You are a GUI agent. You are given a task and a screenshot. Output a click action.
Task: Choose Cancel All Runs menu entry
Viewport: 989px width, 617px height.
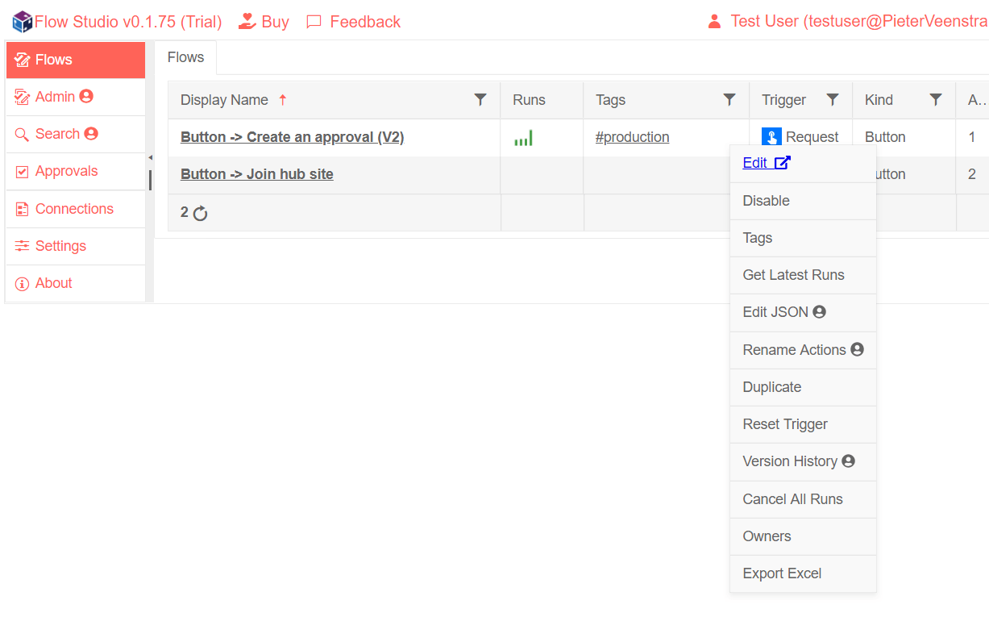click(803, 499)
